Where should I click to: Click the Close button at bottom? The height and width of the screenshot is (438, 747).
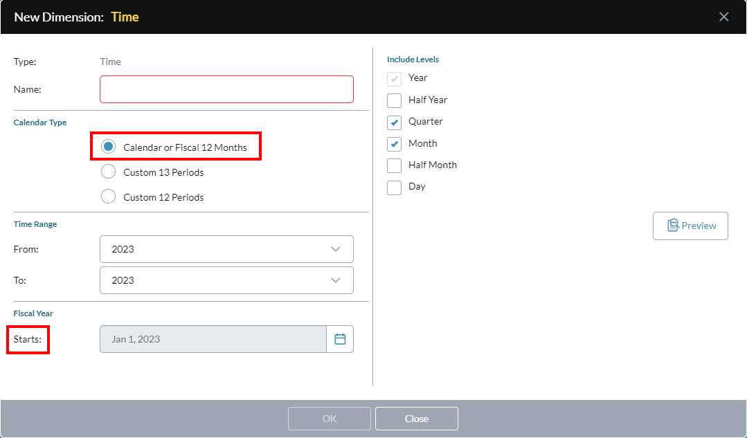[x=416, y=419]
